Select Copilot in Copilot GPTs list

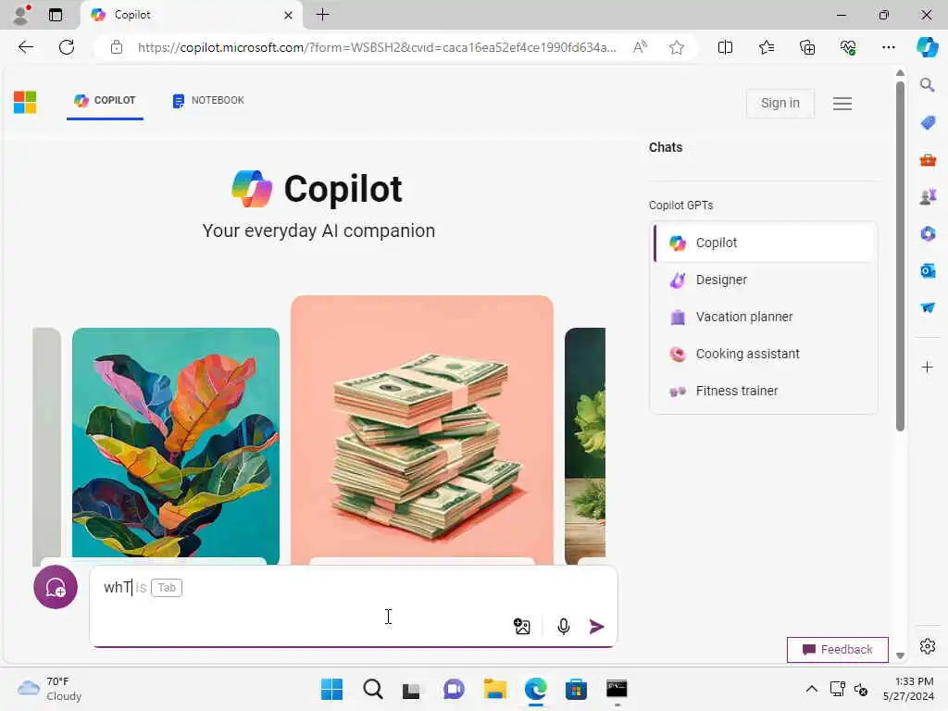[764, 243]
